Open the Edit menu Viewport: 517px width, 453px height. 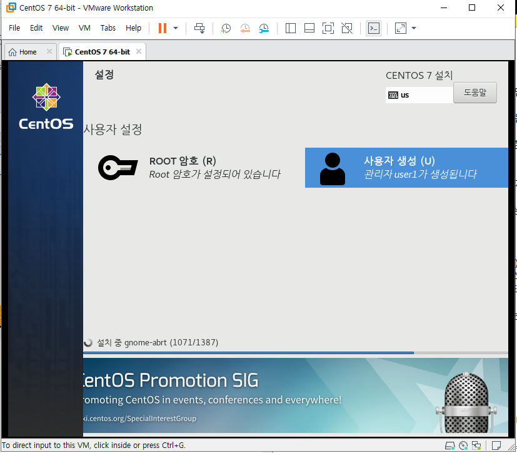click(x=36, y=28)
